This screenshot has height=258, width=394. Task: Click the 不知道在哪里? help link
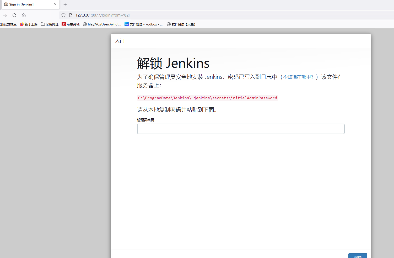click(298, 77)
